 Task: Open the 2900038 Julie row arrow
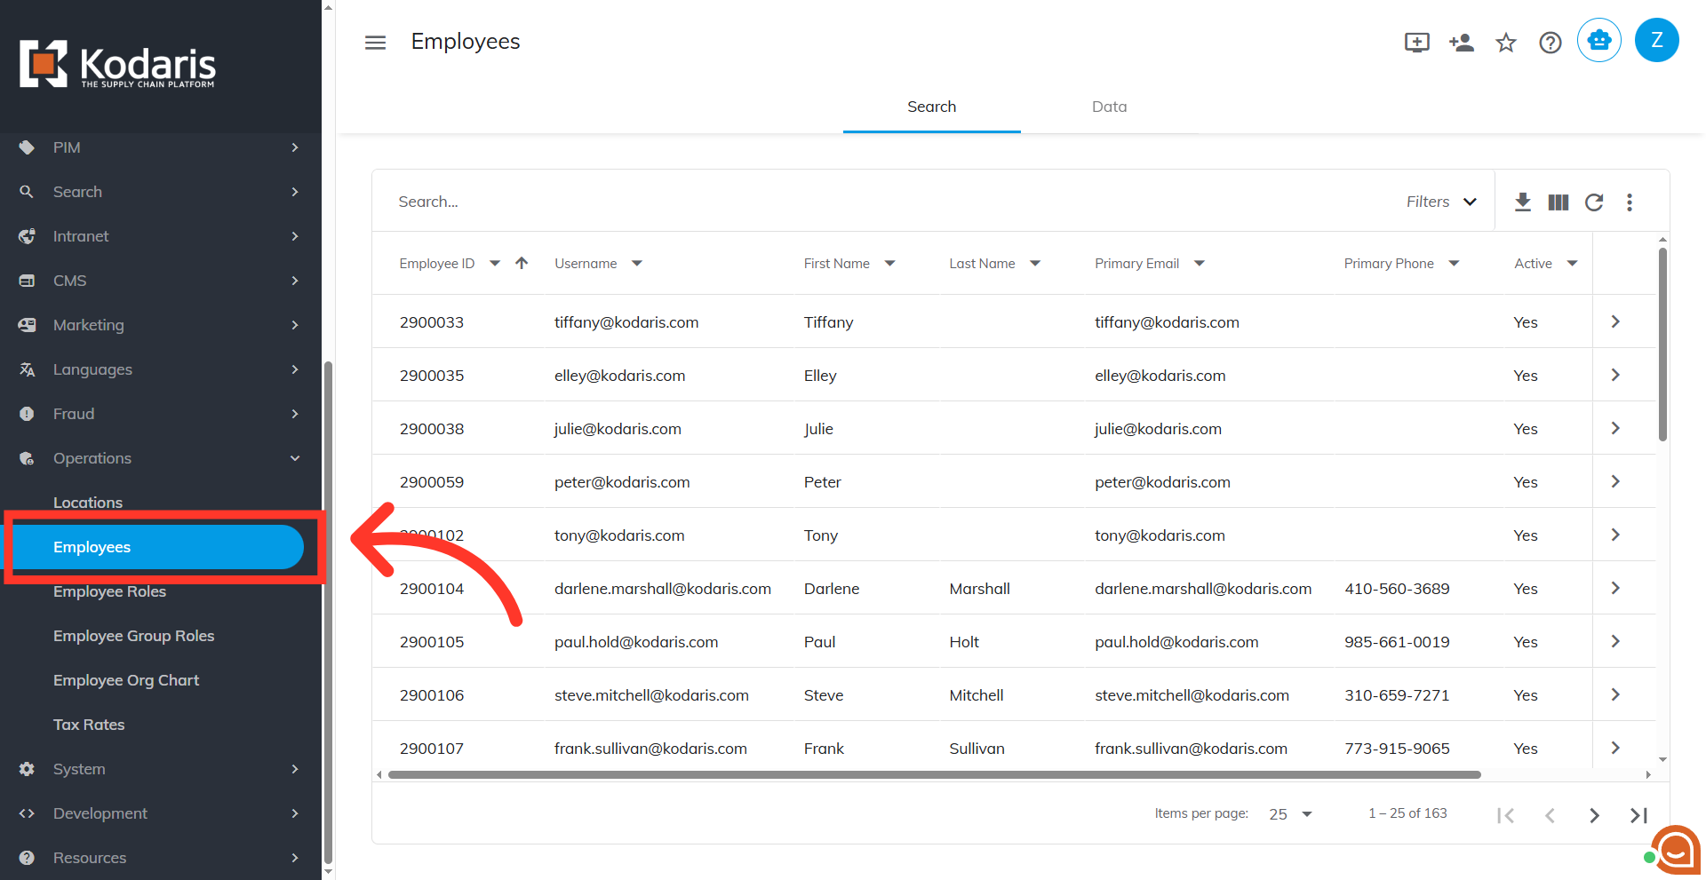1615,428
